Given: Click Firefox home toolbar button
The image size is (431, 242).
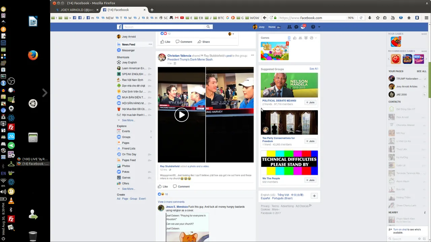Looking at the screenshot, I should [x=409, y=18].
